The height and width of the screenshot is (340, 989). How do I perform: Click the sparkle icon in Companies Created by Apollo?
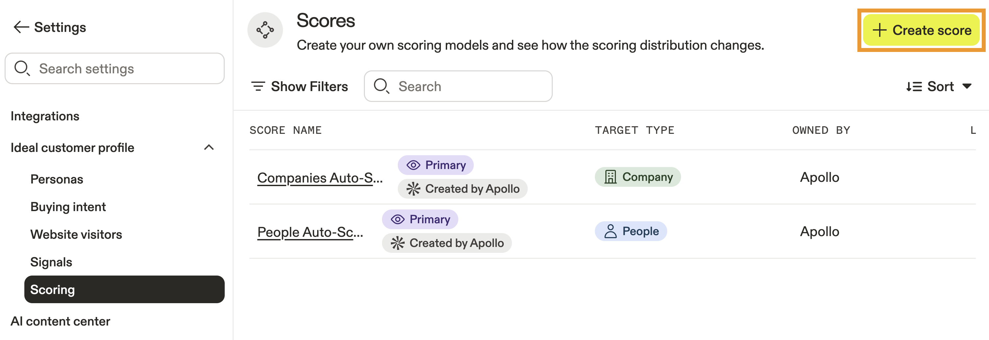[413, 189]
